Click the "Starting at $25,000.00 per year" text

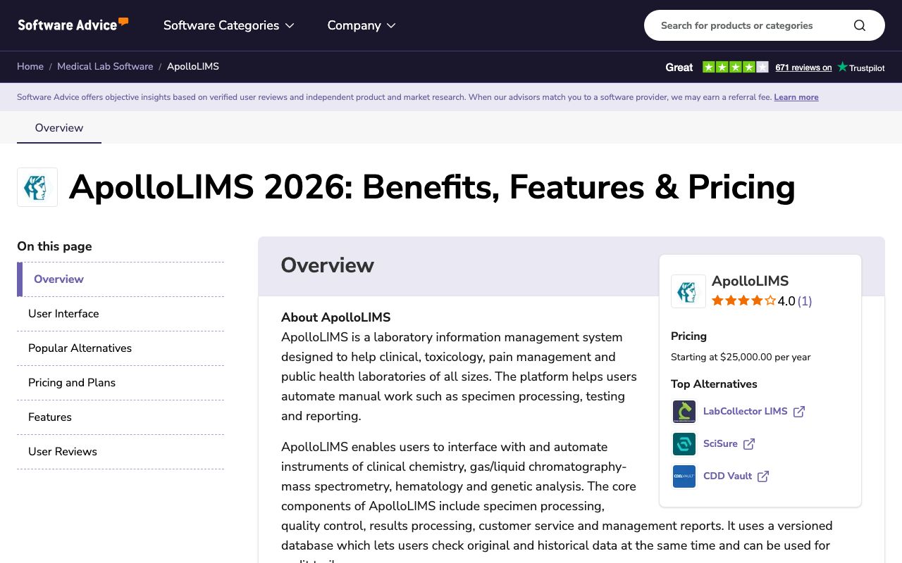coord(741,357)
